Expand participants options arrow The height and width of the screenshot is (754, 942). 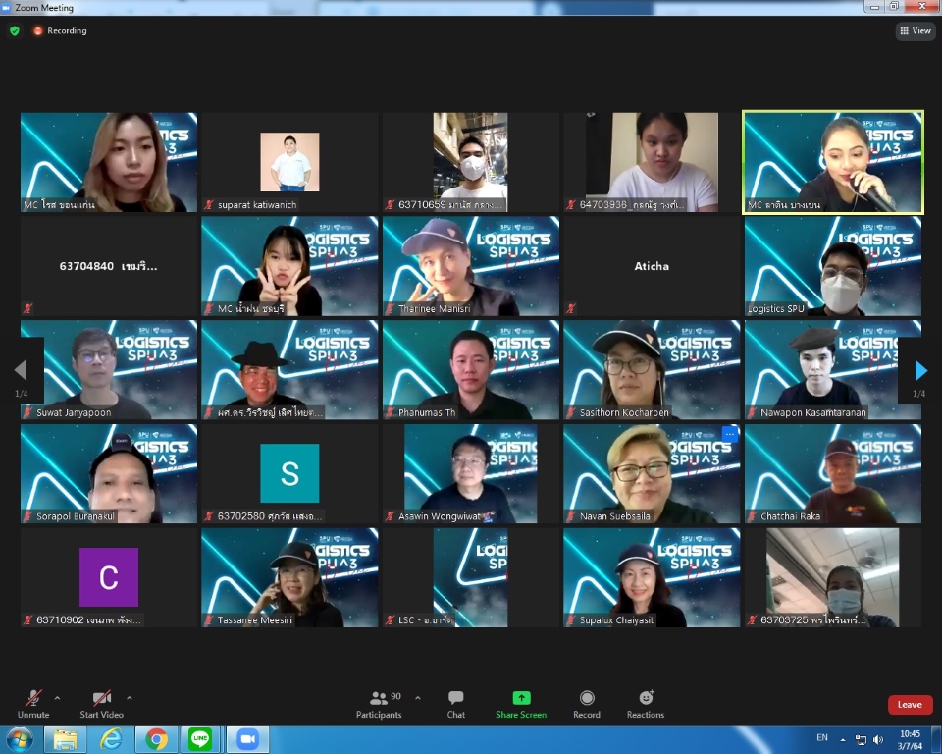[x=418, y=698]
